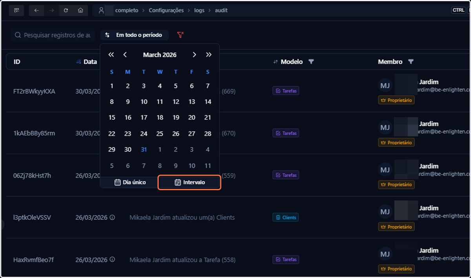This screenshot has width=471, height=278.
Task: Open the Modelo column filter funnel
Action: (x=311, y=62)
